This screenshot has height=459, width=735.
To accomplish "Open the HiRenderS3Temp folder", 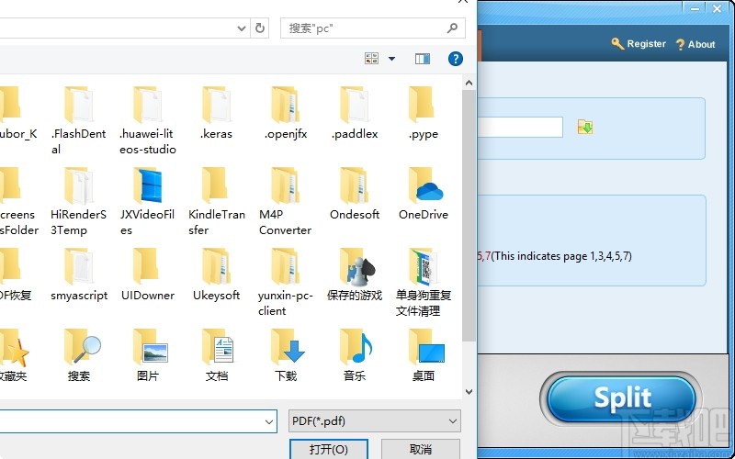I will pyautogui.click(x=78, y=201).
